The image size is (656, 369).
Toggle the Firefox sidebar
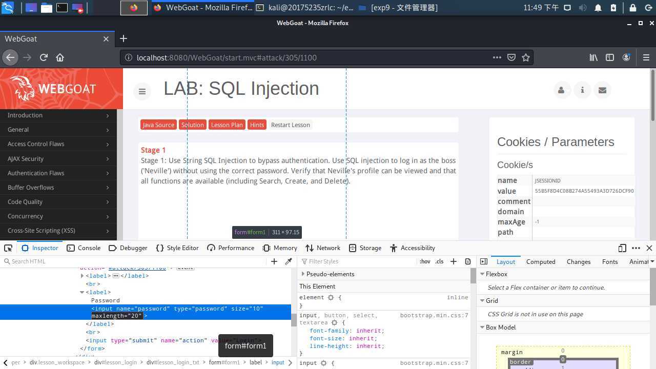coord(610,57)
